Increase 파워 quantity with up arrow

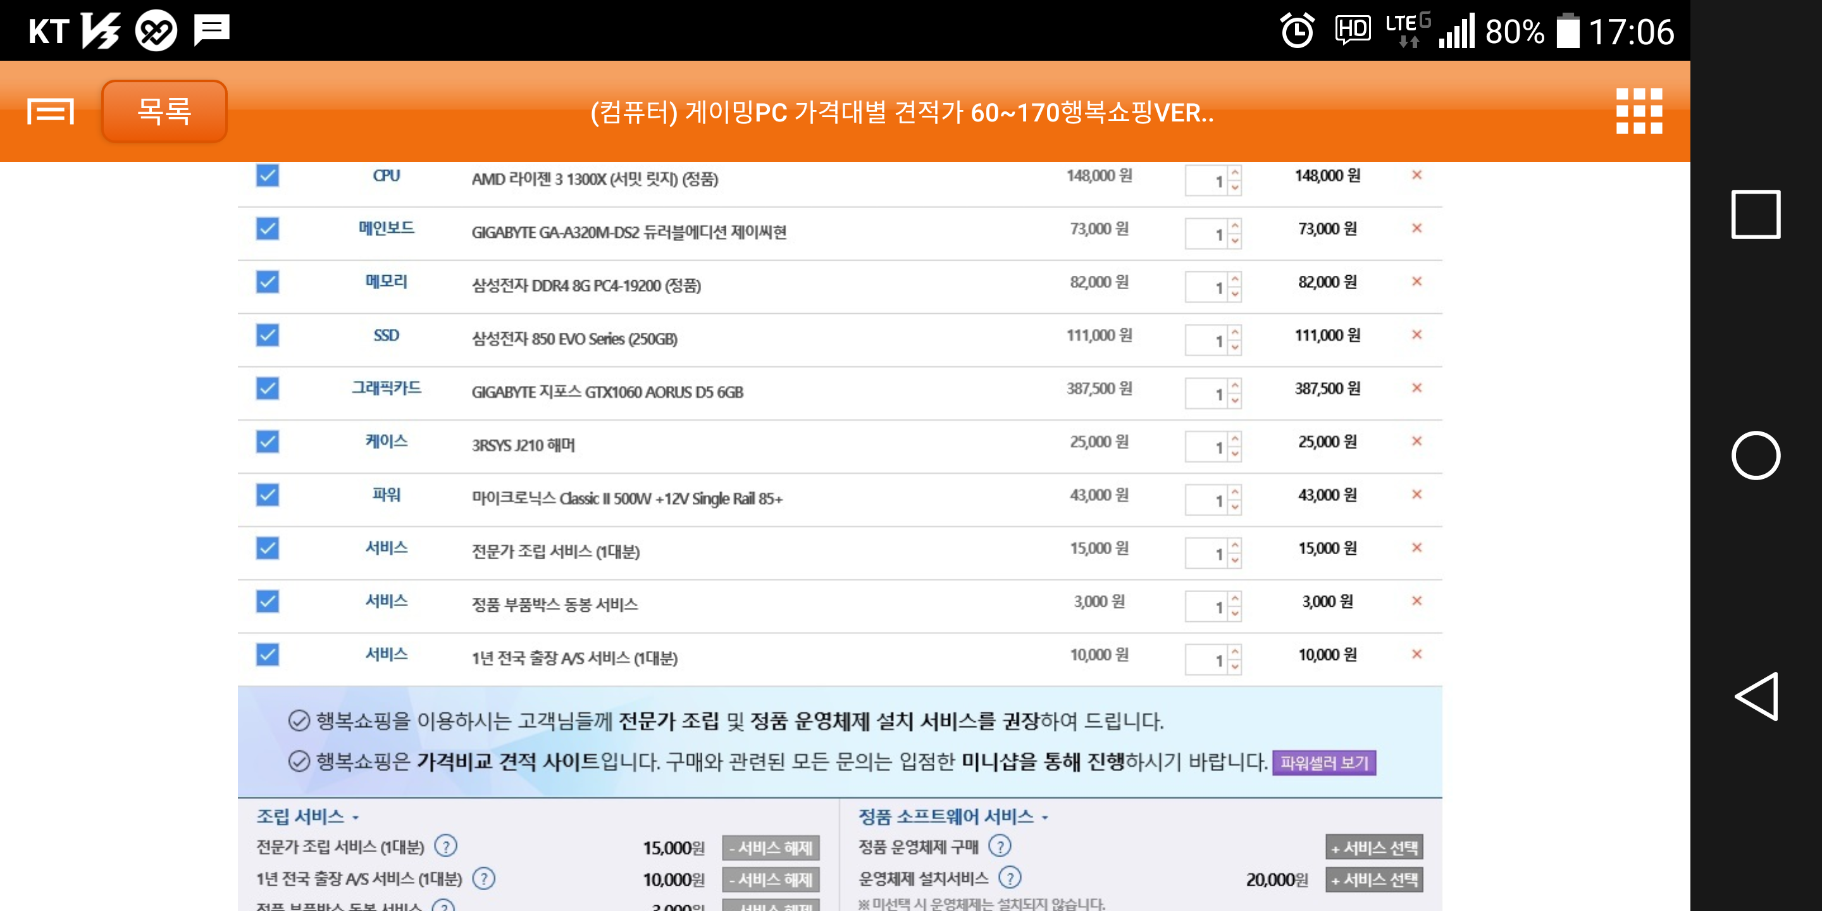coord(1235,492)
